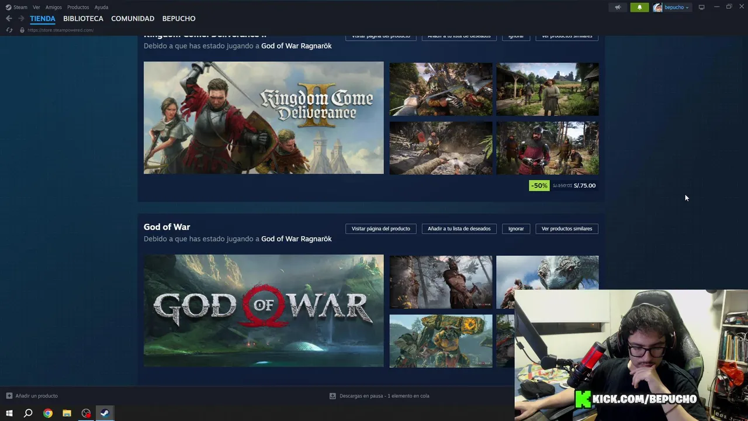Image resolution: width=748 pixels, height=421 pixels.
Task: Open notifications with the green bell
Action: coord(639,7)
